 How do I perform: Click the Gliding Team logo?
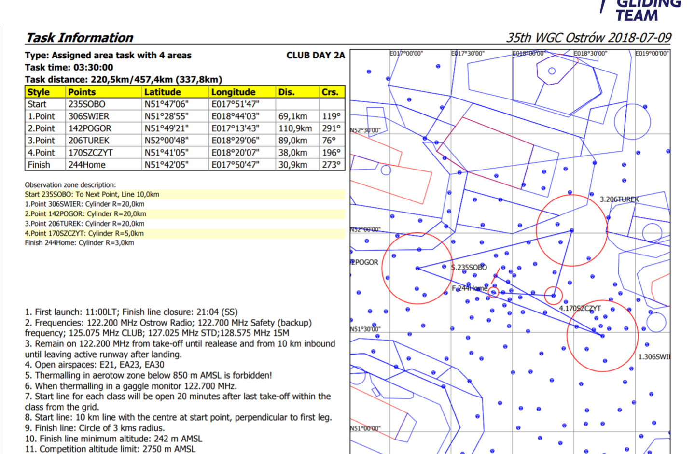[642, 10]
